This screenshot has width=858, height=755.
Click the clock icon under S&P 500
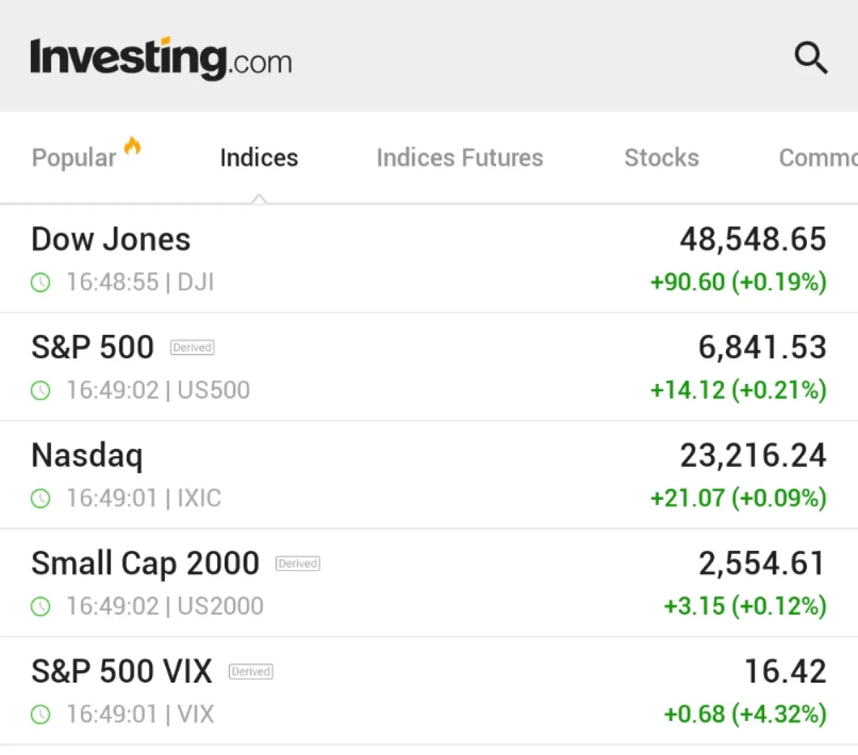pyautogui.click(x=41, y=391)
